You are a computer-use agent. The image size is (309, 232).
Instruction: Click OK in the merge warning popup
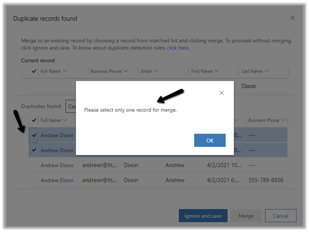(210, 140)
